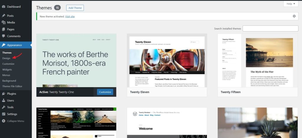Click the Posts pushpin icon
Screen dimensions: 302x138
coord(4,16)
